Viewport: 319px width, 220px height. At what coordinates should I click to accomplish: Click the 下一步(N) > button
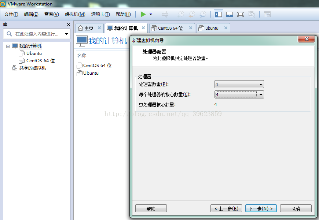coord(261,208)
